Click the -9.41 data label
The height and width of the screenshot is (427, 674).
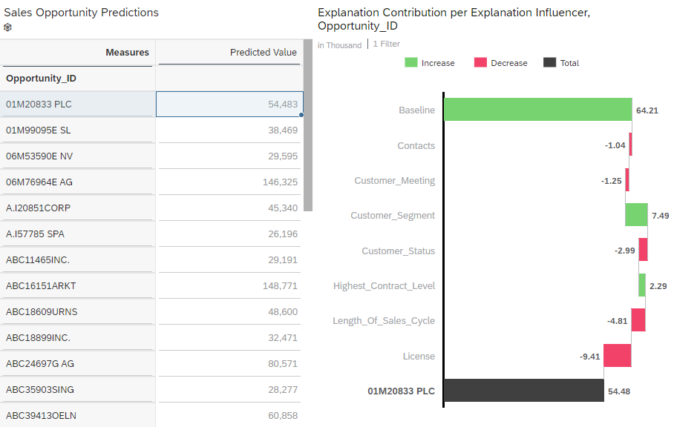589,357
